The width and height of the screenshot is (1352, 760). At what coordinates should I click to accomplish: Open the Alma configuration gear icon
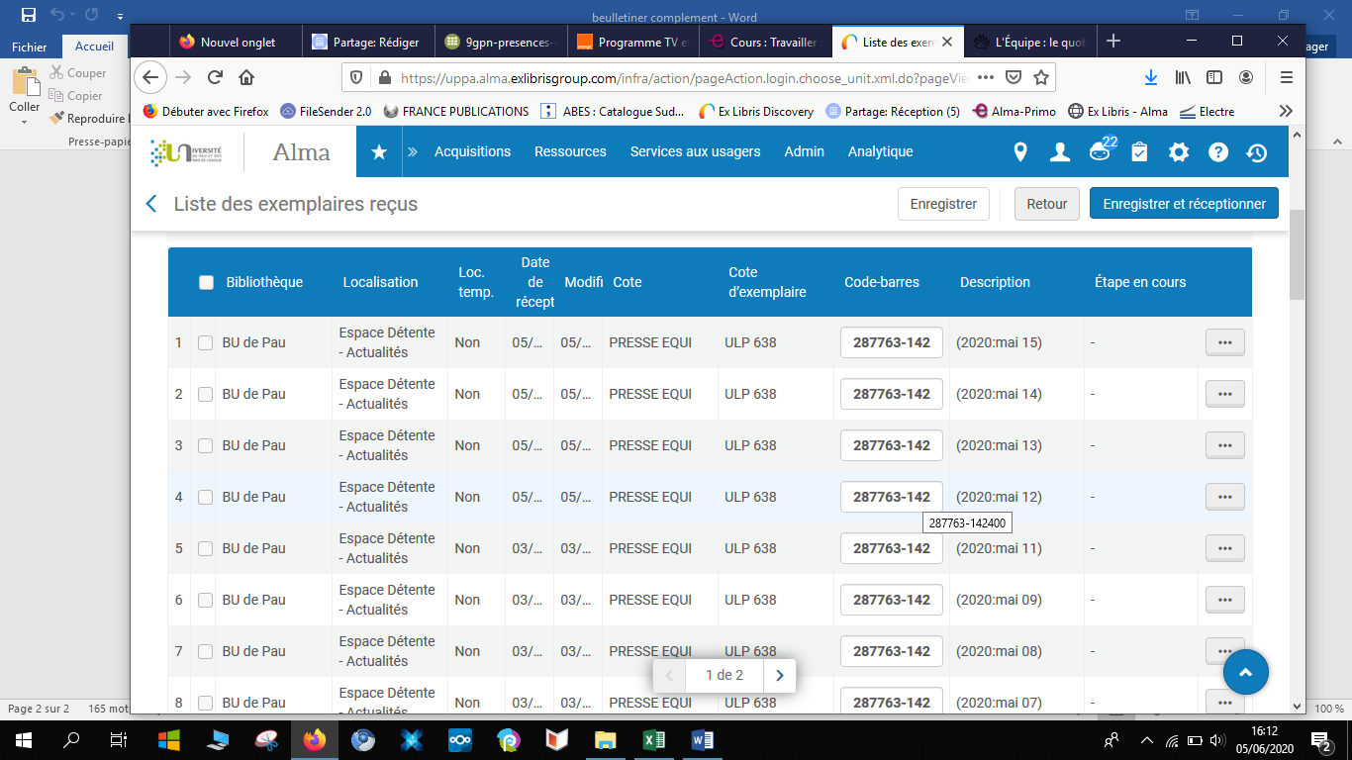point(1179,152)
